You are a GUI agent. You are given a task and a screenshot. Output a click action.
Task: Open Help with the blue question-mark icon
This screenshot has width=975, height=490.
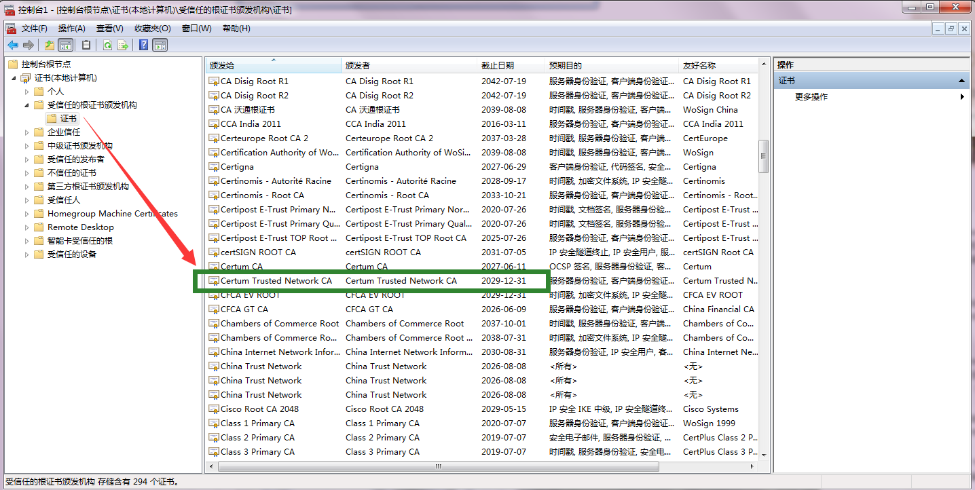pos(143,45)
